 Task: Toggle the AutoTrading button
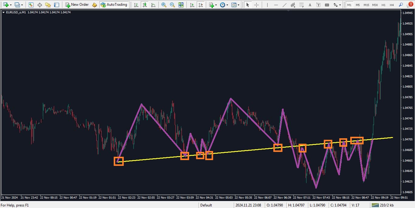click(x=114, y=5)
